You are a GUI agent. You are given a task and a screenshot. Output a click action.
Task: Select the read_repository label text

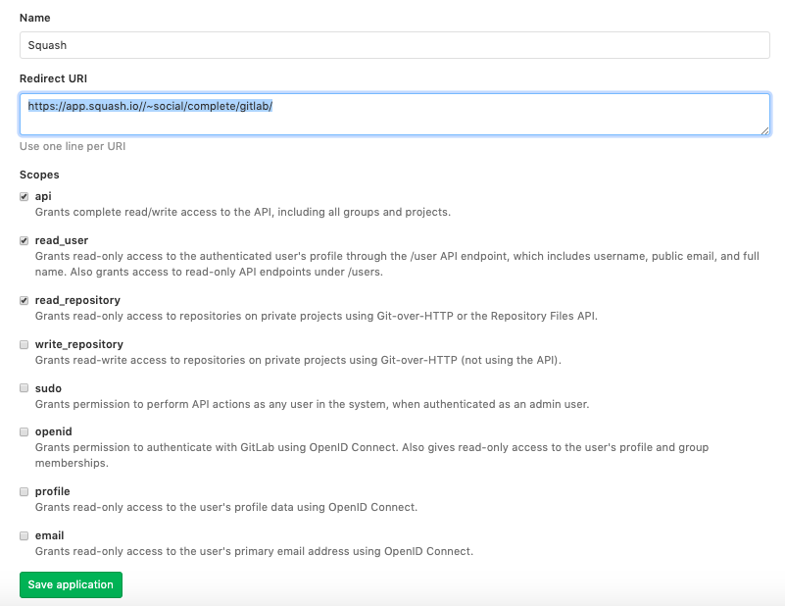click(77, 300)
